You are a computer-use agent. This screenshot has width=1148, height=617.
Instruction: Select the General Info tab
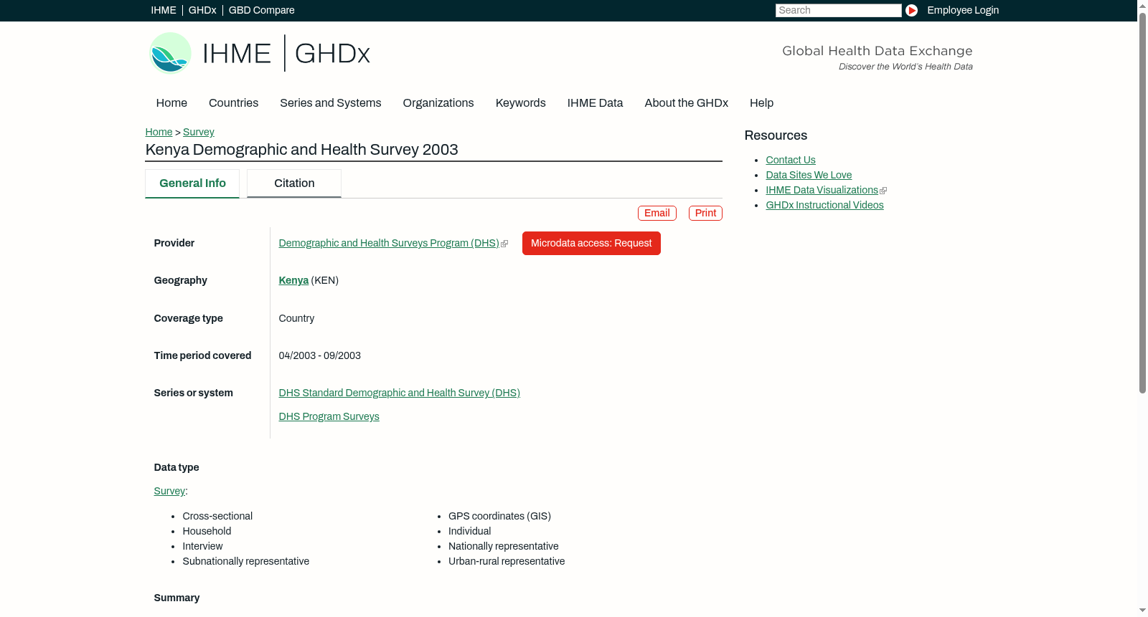(192, 183)
